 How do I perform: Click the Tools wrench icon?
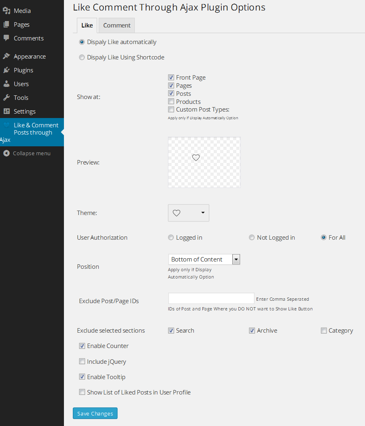[x=6, y=98]
